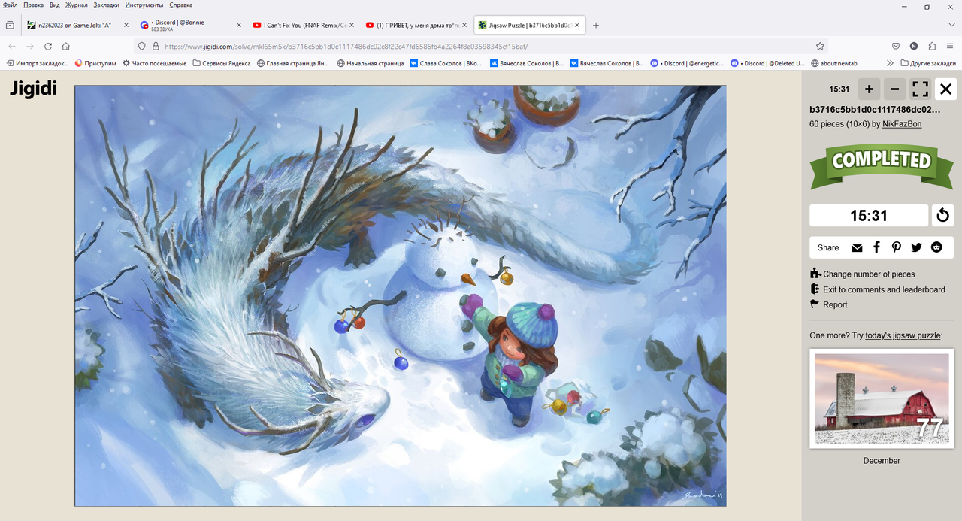Viewport: 962px width, 521px height.
Task: Toggle fullscreen puzzle view
Action: [920, 89]
